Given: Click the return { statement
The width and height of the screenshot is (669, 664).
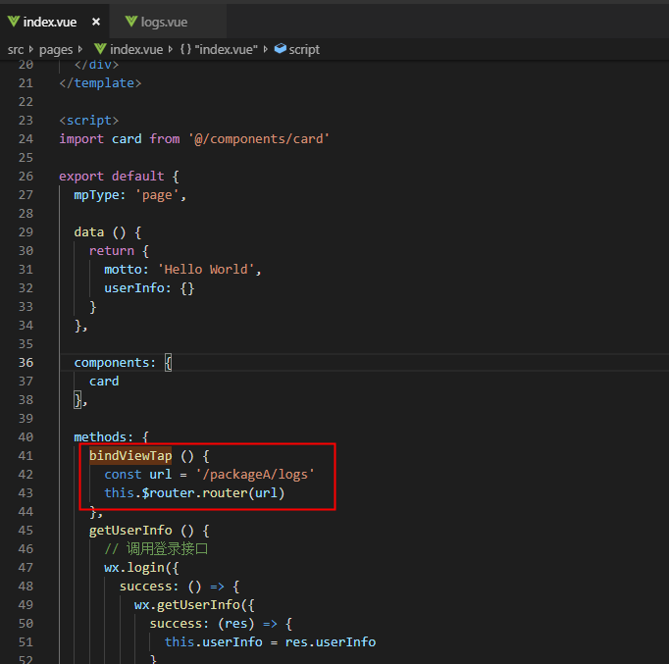Looking at the screenshot, I should click(x=119, y=251).
